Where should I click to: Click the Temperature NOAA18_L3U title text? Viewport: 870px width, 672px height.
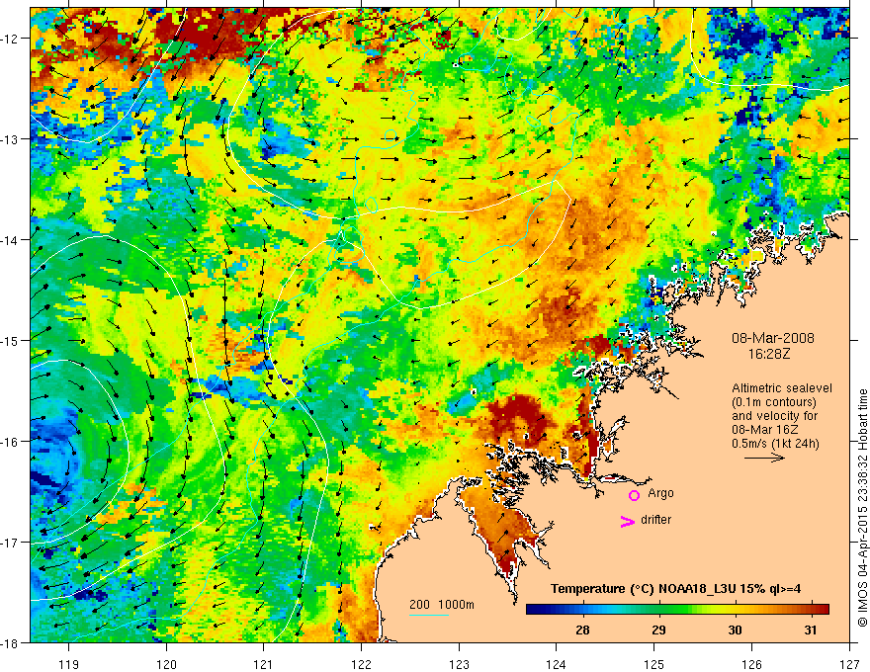(675, 589)
